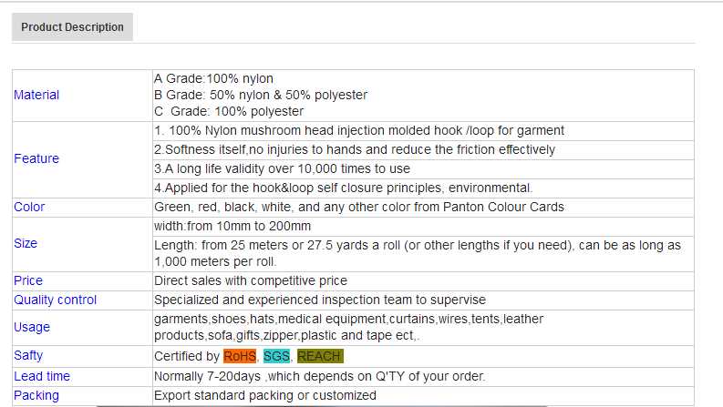
Task: Click the width from 10mm to 200mm cell
Action: pos(232,226)
